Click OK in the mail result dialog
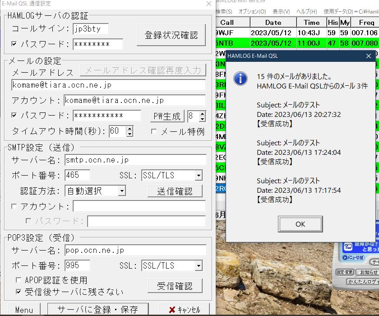 pos(300,224)
